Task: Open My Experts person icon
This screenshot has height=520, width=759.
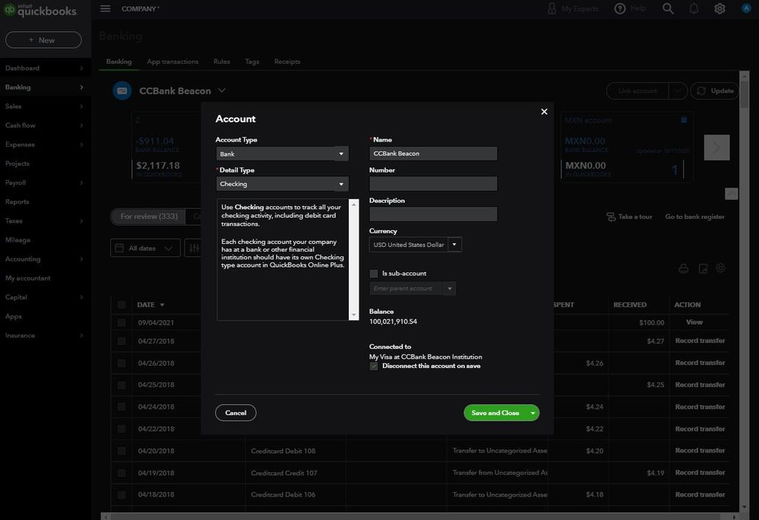Action: (552, 8)
